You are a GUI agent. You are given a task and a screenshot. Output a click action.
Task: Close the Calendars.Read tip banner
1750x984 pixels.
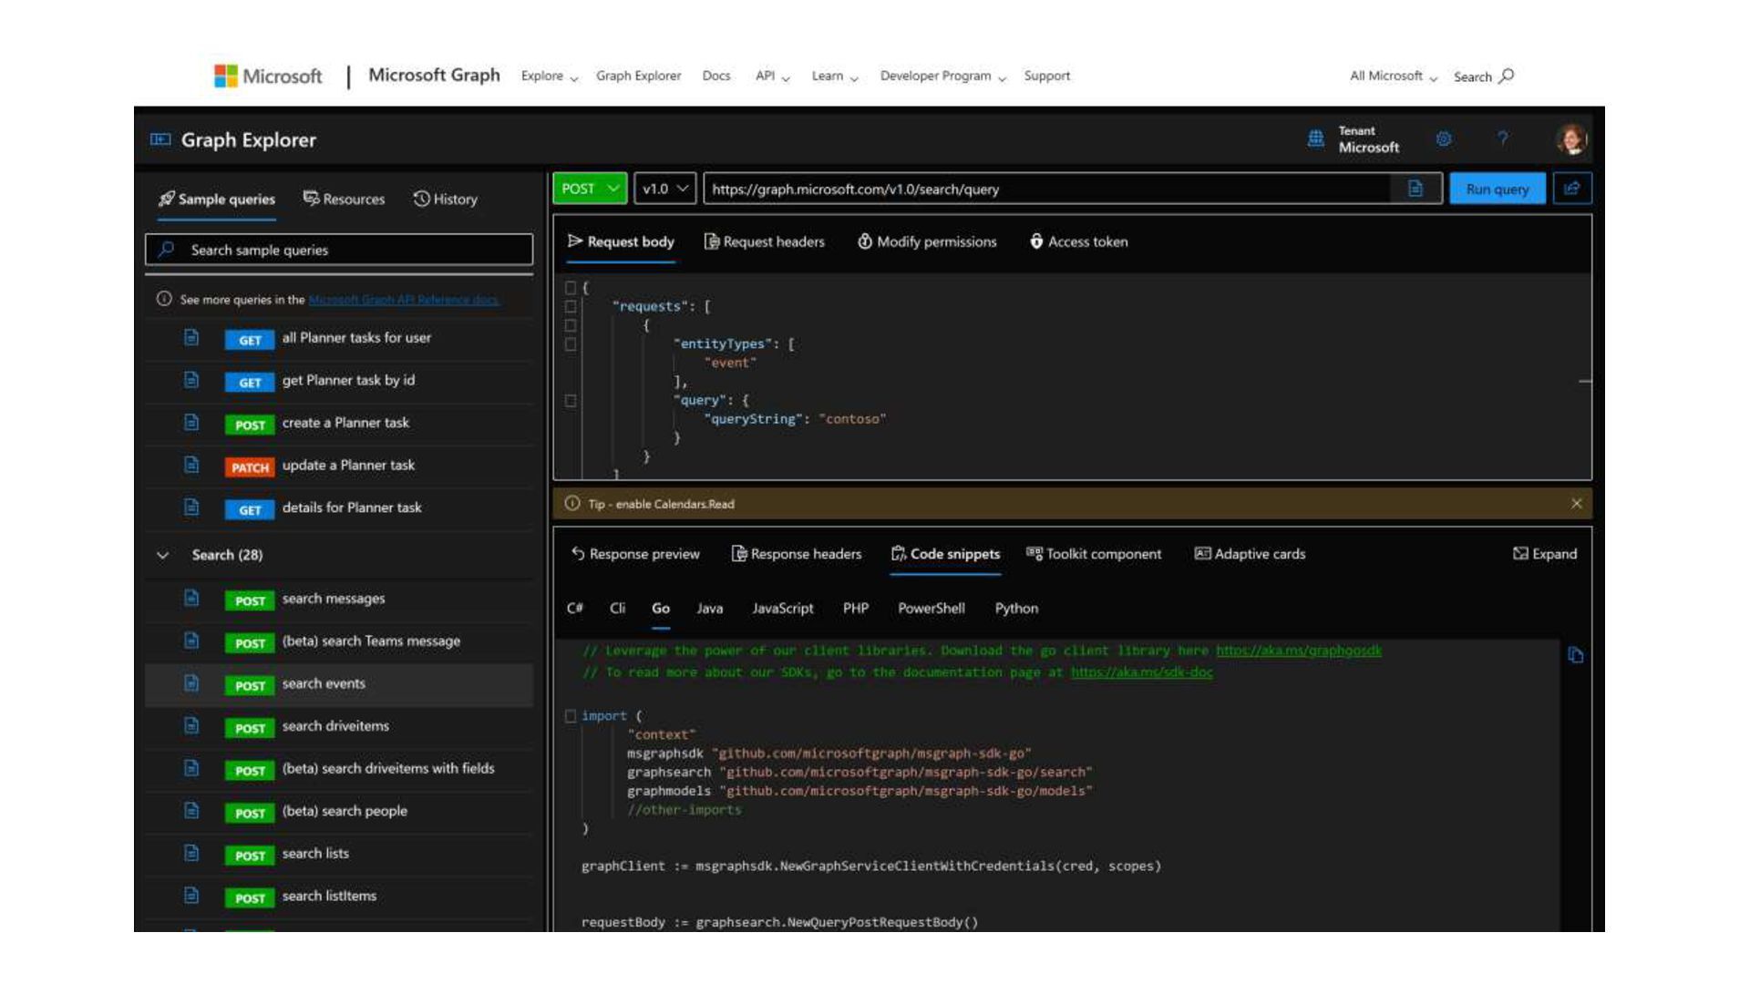(x=1577, y=504)
